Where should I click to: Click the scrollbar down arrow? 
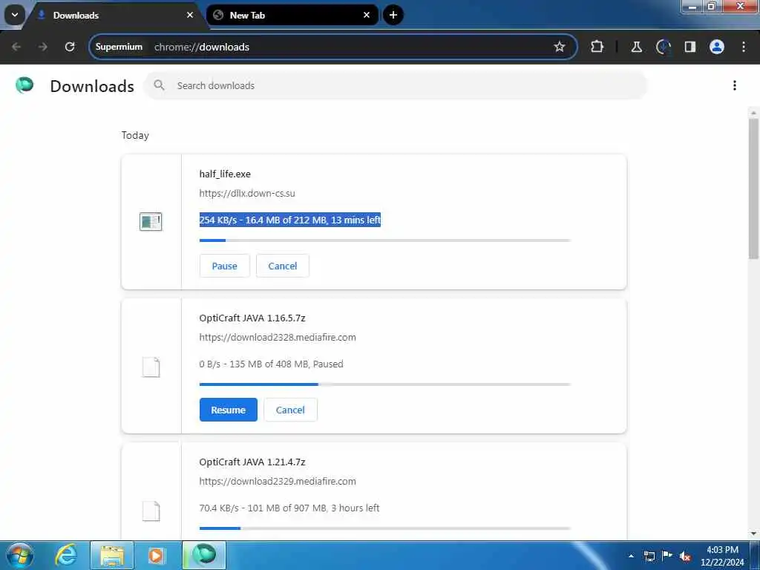point(754,534)
